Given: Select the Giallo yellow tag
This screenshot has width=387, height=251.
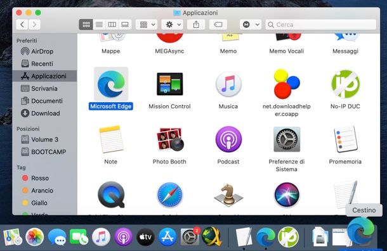Looking at the screenshot, I should point(44,203).
